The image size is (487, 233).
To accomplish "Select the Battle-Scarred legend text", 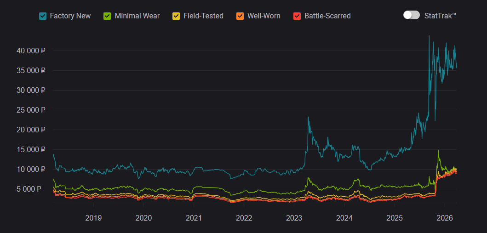I will 327,16.
